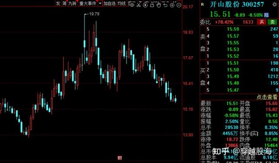Toggle the eye visibility icon in chart toolbar
Image resolution: width=279 pixels, height=163 pixels.
click(132, 5)
